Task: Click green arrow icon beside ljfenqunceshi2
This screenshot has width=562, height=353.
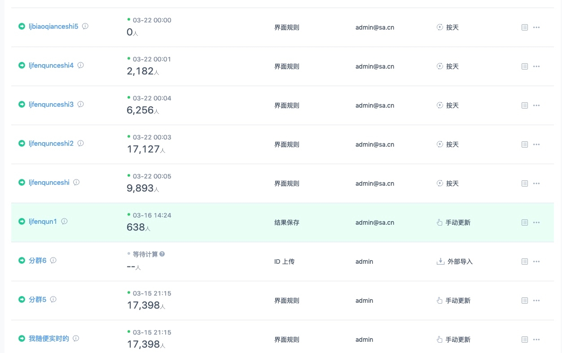Action: [x=22, y=144]
